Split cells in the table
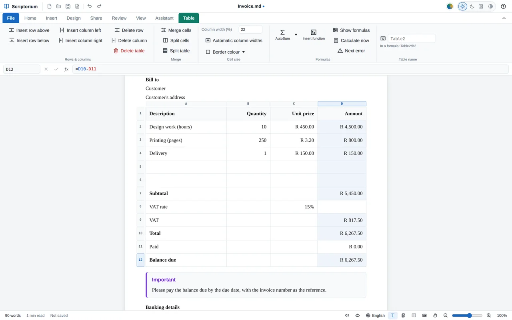 pos(176,40)
